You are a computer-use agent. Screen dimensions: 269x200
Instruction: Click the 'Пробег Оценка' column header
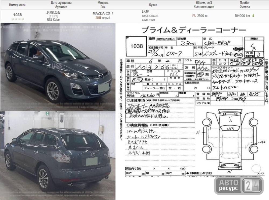pos(245,5)
